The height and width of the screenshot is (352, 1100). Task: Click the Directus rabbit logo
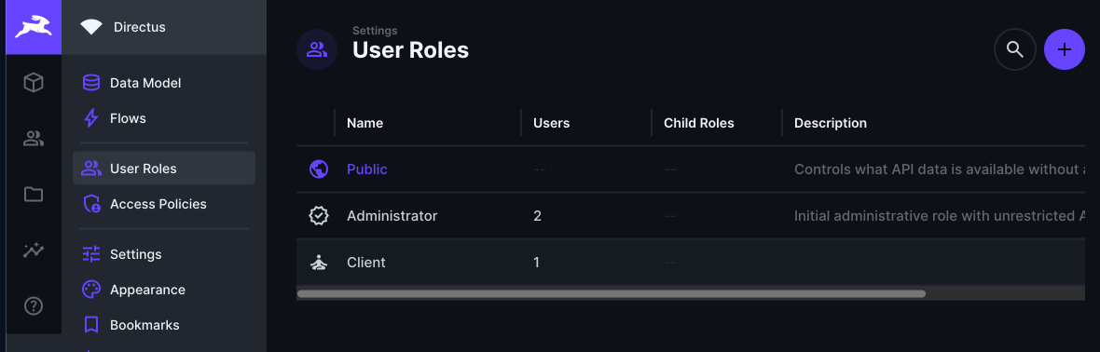point(33,27)
